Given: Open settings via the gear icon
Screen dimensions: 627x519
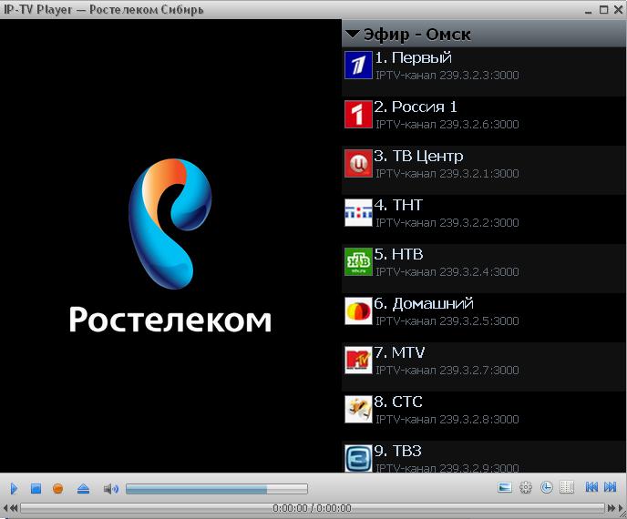Looking at the screenshot, I should click(x=526, y=488).
